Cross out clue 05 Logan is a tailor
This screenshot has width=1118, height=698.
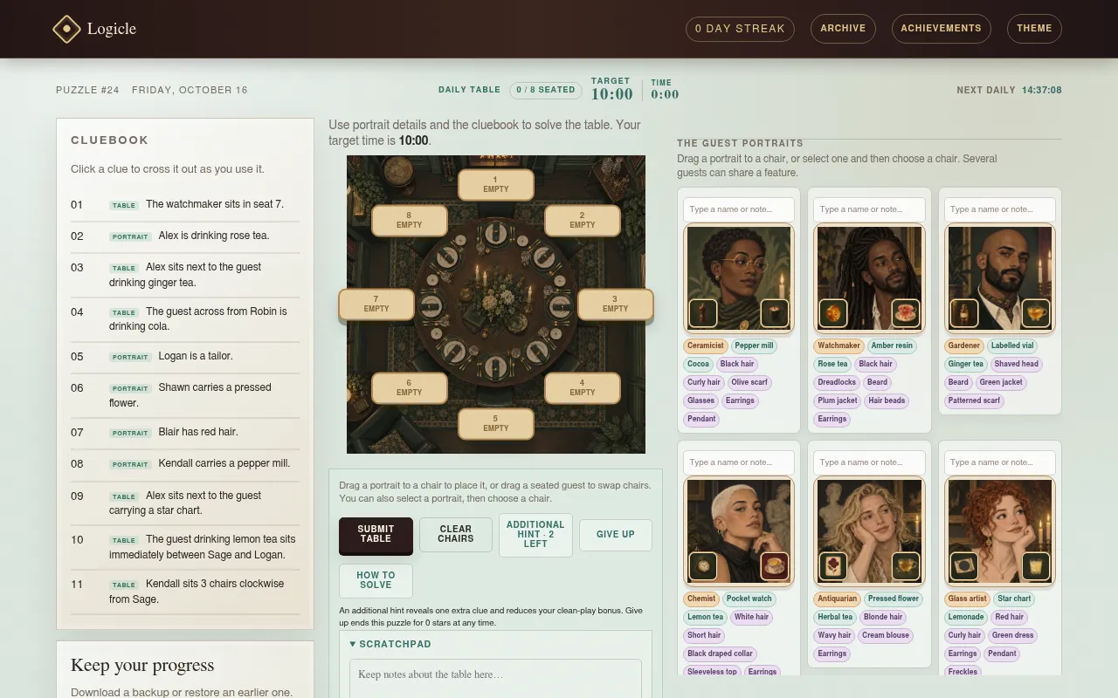[185, 356]
